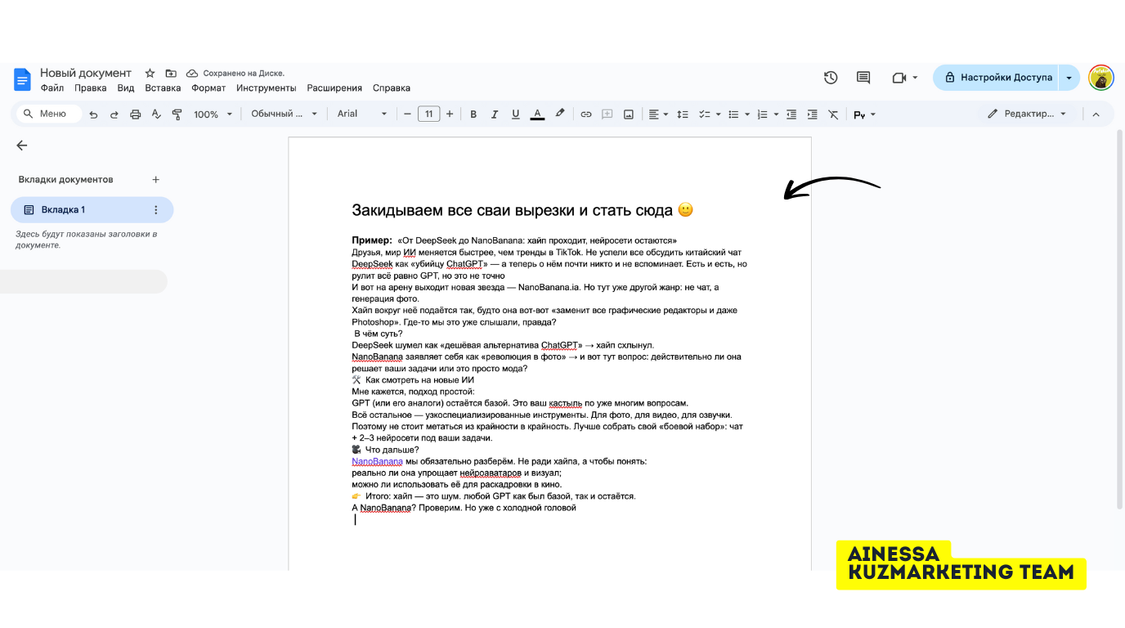Toggle the checklist formatting
This screenshot has height=628, width=1125.
[x=704, y=114]
